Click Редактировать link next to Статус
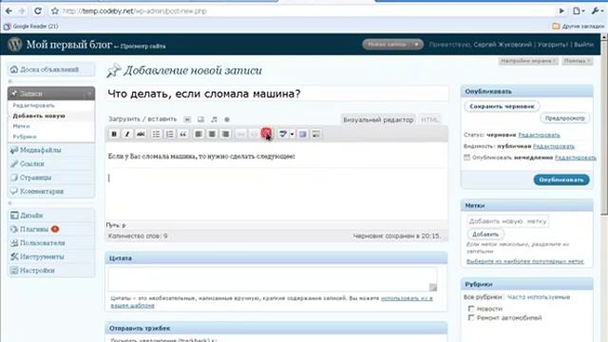 (539, 135)
